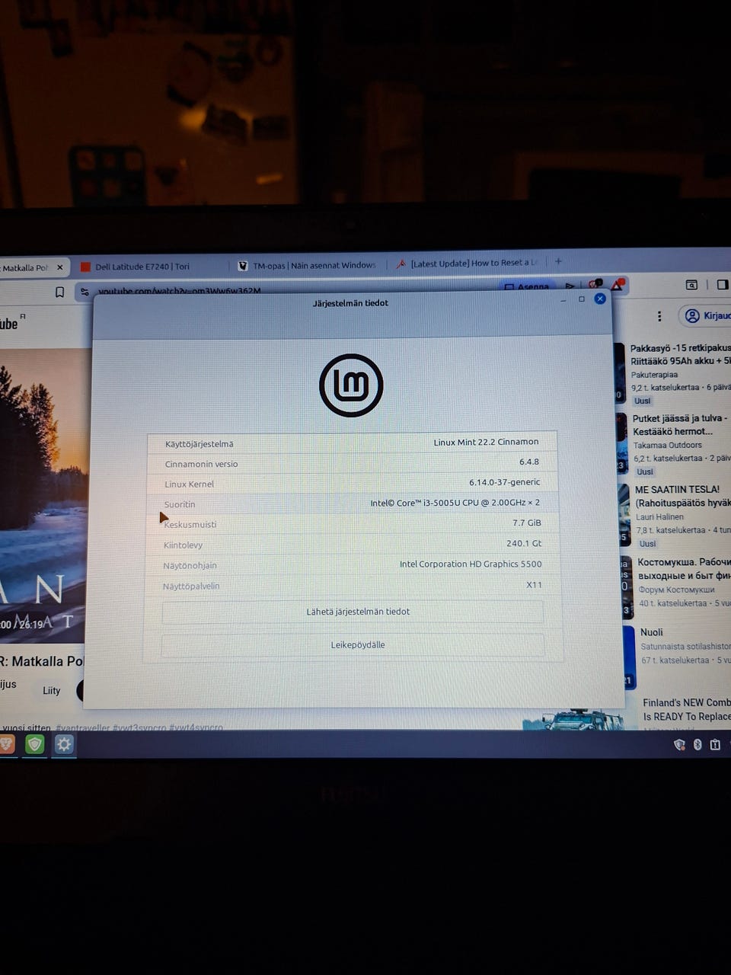The height and width of the screenshot is (975, 731).
Task: Click the Brave Shields icon in address bar
Action: click(x=595, y=285)
